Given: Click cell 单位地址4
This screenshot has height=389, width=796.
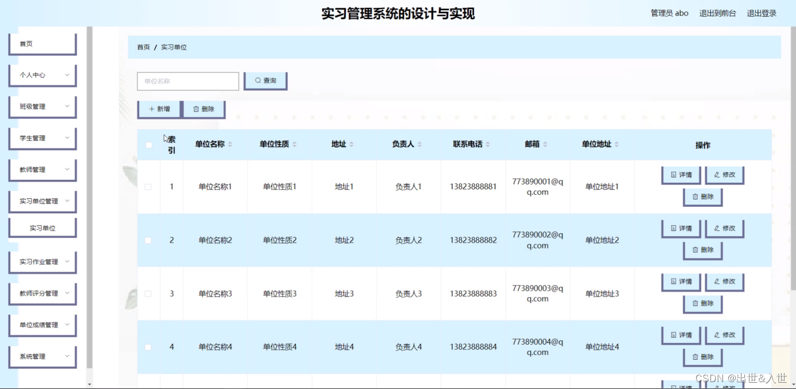Looking at the screenshot, I should [x=602, y=347].
